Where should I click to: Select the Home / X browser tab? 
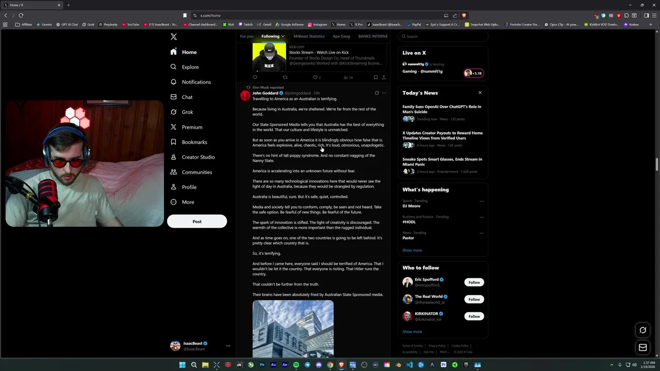click(32, 5)
